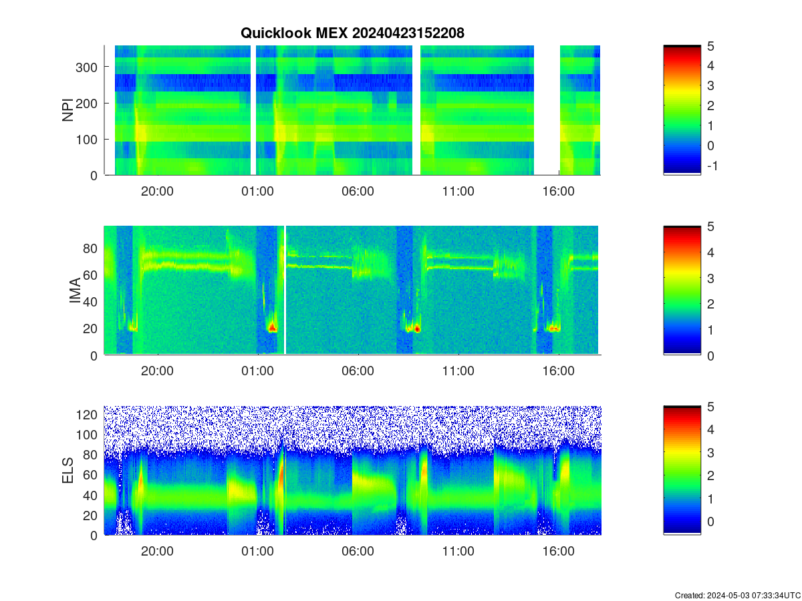Click the 5 label on NPI colorbar

[x=711, y=46]
